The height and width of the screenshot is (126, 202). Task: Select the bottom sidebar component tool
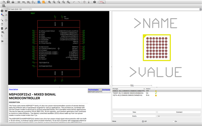click(2, 41)
